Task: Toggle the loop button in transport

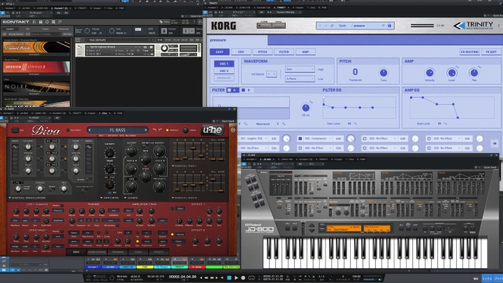Action: [x=251, y=278]
